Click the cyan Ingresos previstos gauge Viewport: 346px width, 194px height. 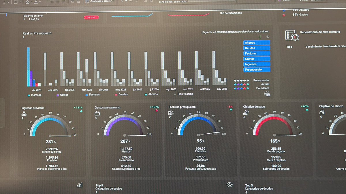pyautogui.click(x=50, y=125)
